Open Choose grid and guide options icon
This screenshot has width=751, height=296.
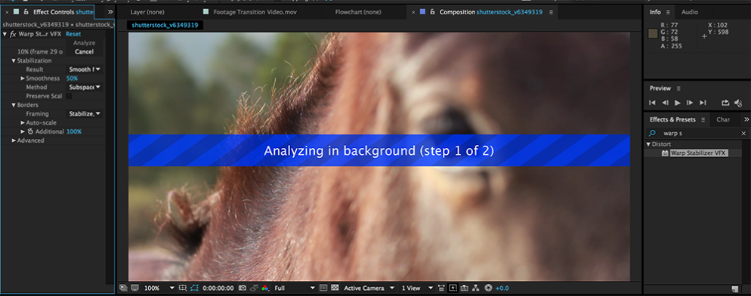(183, 288)
